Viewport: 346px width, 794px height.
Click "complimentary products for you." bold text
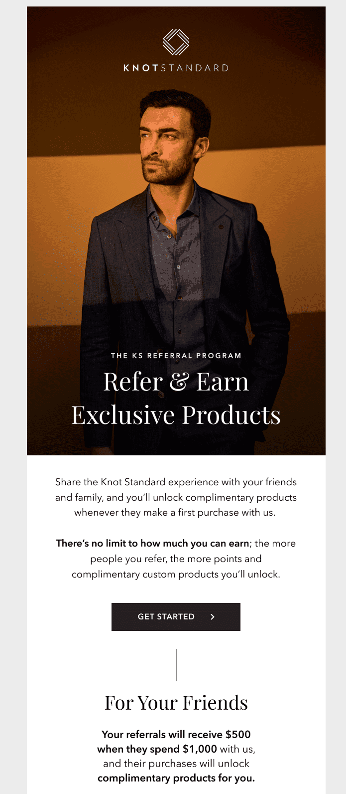pyautogui.click(x=176, y=778)
